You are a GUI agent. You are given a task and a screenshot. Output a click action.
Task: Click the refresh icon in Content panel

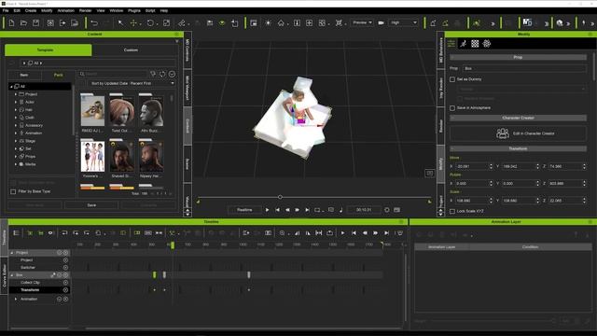point(162,74)
